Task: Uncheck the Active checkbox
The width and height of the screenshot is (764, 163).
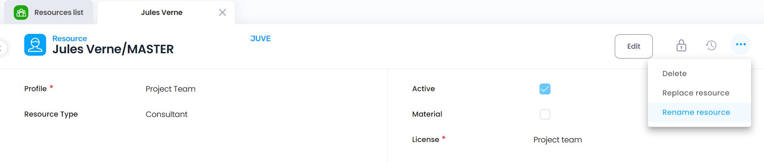Action: pos(545,89)
